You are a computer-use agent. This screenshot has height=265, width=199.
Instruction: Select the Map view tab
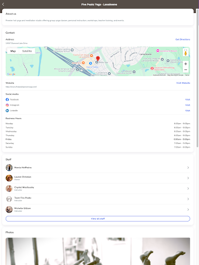[13, 51]
